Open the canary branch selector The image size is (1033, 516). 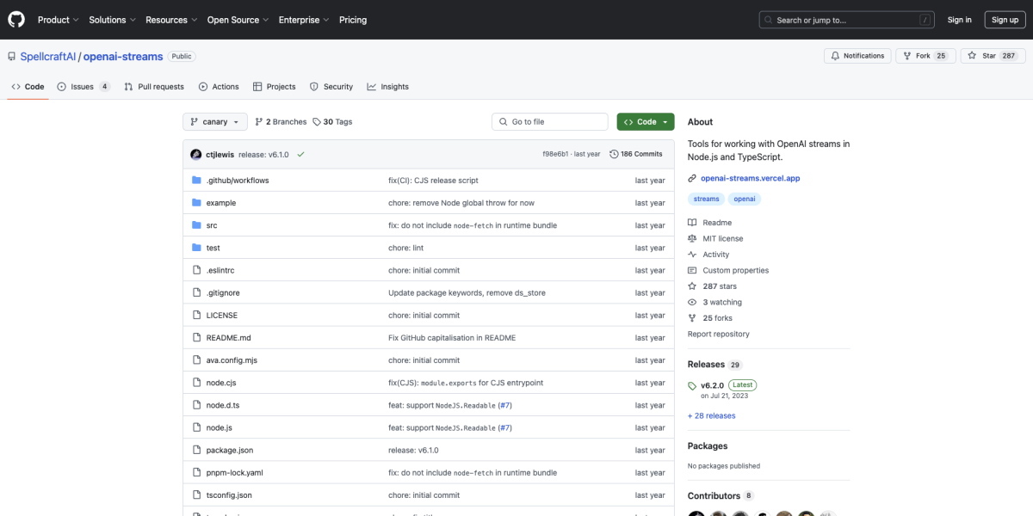[213, 121]
